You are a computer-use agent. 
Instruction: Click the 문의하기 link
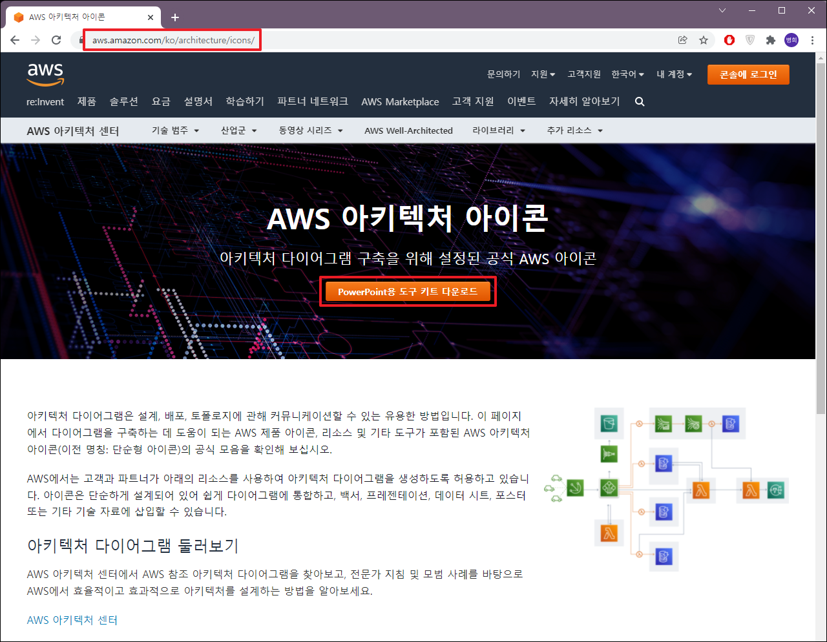click(503, 74)
